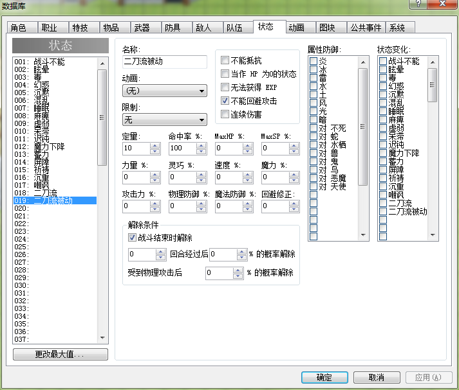Viewport: 459px width, 390px height.
Task: Decrease the 命中率 % value
Action: 201,152
